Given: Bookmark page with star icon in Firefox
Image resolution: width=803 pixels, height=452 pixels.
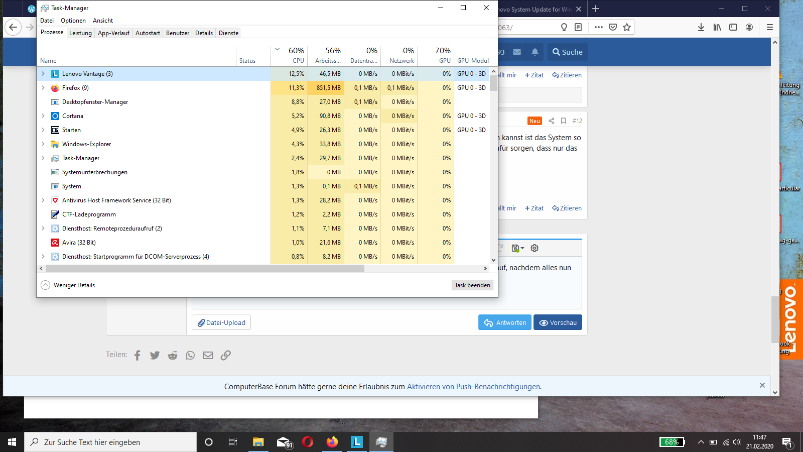Looking at the screenshot, I should click(627, 27).
